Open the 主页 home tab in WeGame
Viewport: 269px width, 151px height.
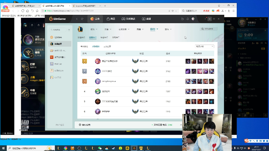pos(95,19)
